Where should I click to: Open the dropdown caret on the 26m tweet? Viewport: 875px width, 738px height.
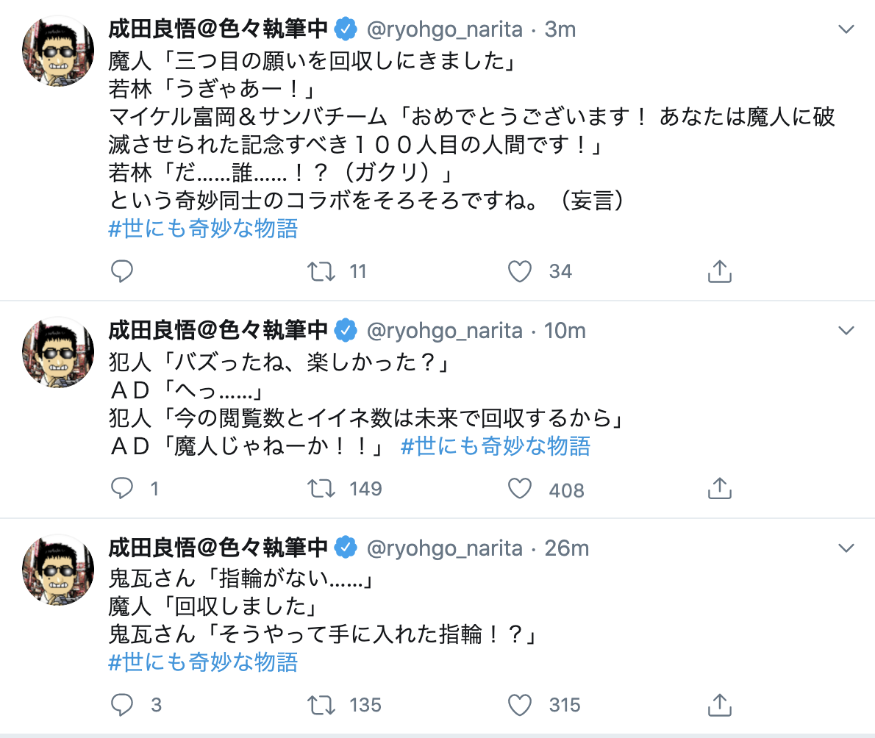coord(846,548)
